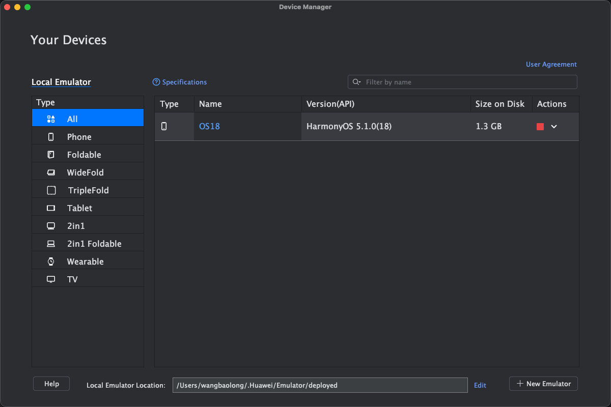This screenshot has height=407, width=611.
Task: Edit the local emulator location
Action: 480,385
